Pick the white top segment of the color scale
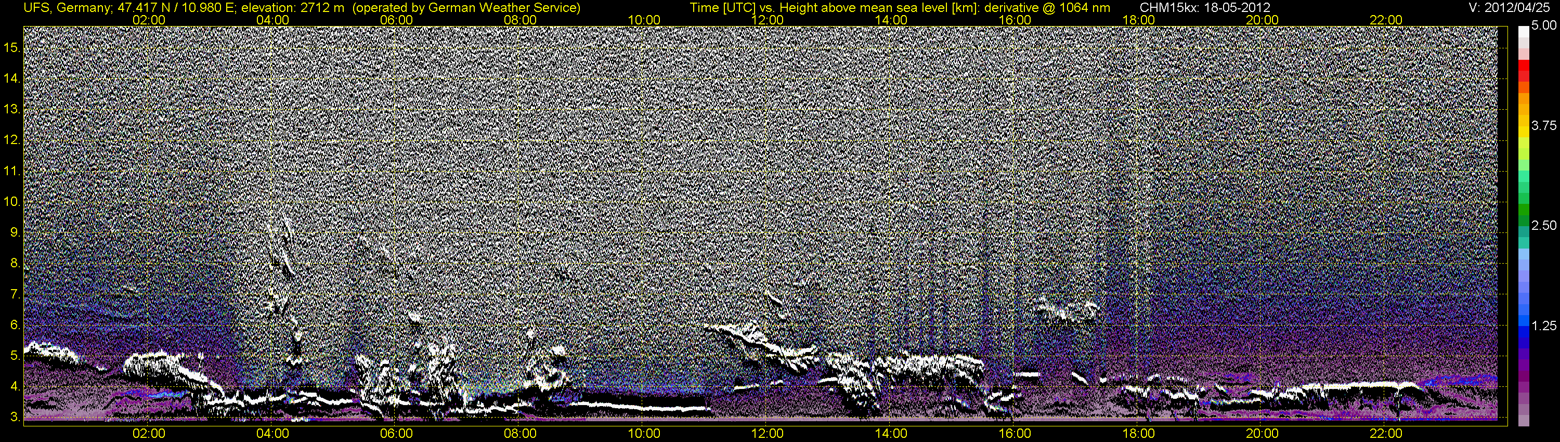The width and height of the screenshot is (1560, 442). (1524, 32)
